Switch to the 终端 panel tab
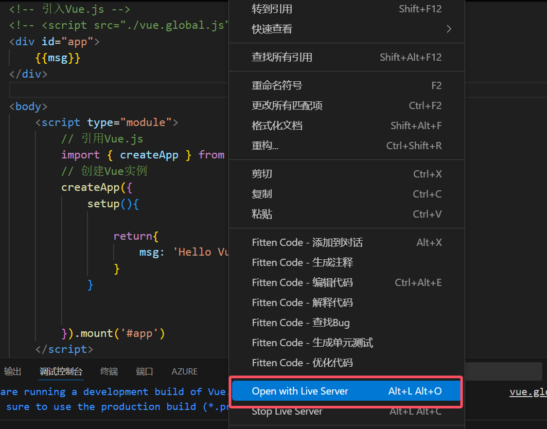This screenshot has width=547, height=429. (109, 371)
